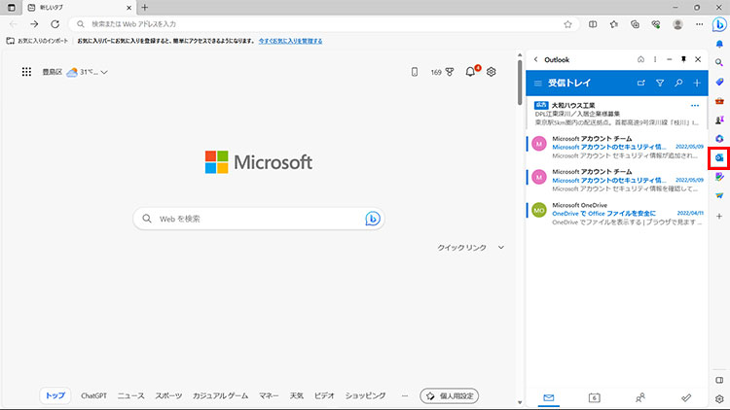The height and width of the screenshot is (410, 730).
Task: Select the ニュース tab in the feed bar
Action: pyautogui.click(x=130, y=396)
